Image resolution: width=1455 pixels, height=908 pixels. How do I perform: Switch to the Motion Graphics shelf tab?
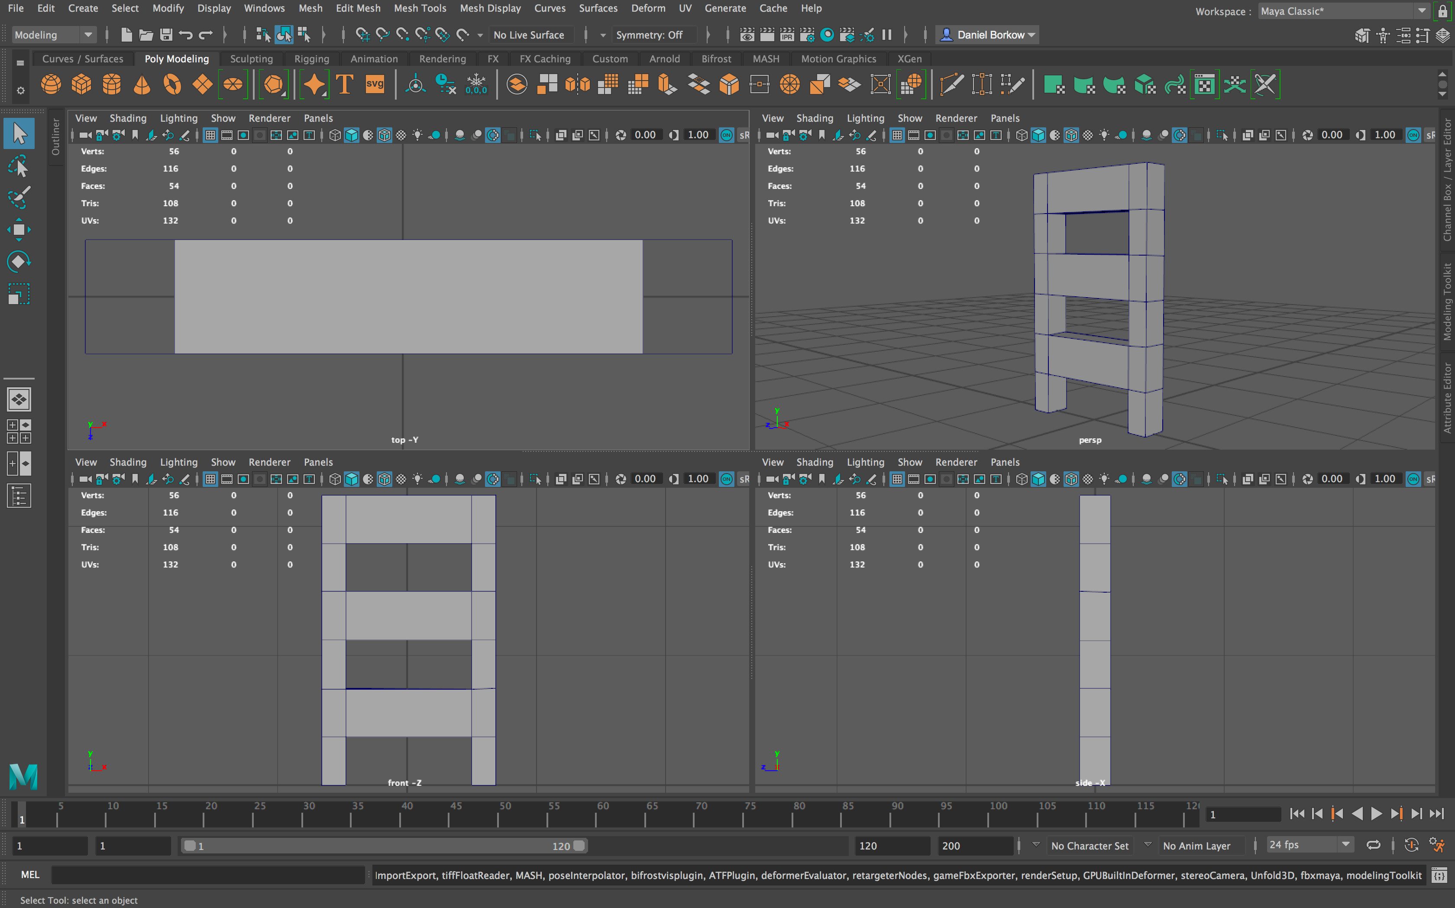point(838,59)
